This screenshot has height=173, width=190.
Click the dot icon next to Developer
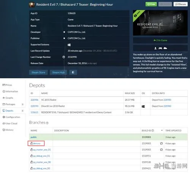pyautogui.click(x=64, y=32)
